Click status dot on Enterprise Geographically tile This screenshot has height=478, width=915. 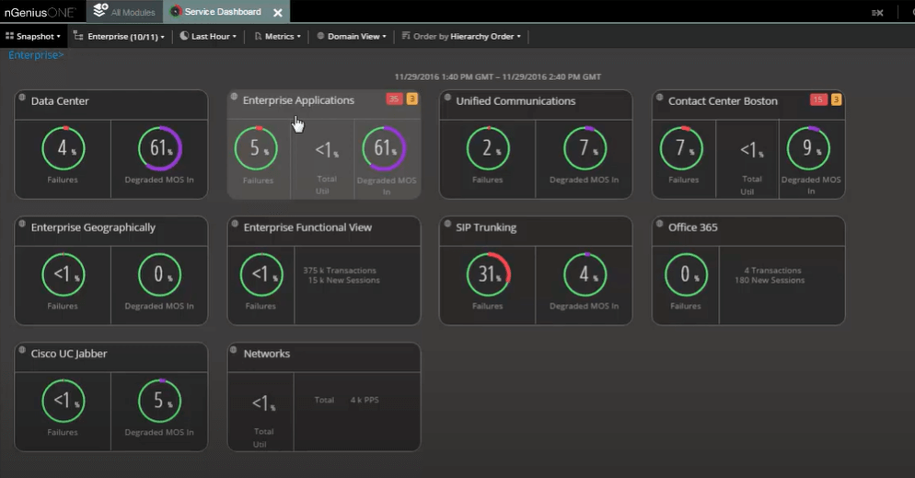[21, 223]
